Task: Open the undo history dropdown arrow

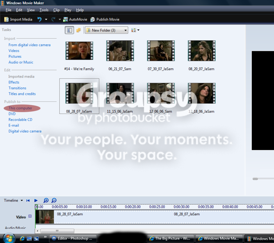Action: 46,19
